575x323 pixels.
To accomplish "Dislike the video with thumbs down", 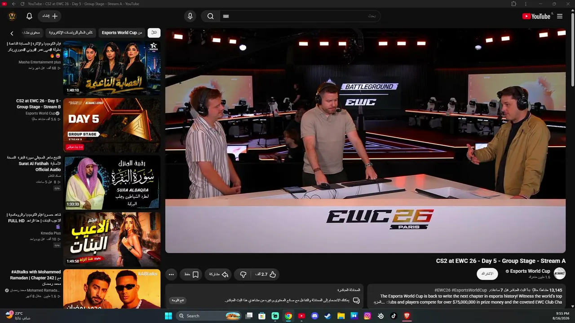I will pos(243,274).
